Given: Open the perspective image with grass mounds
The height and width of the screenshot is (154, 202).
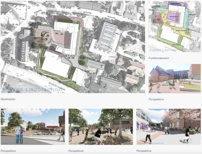Looking at the screenshot, I should pyautogui.click(x=175, y=79).
